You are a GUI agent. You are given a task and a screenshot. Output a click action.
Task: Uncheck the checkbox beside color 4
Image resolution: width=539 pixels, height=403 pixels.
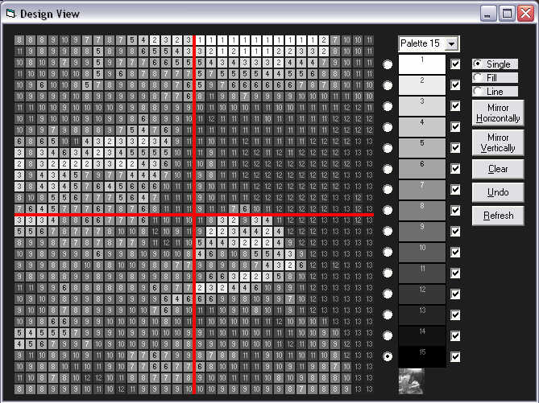(x=455, y=127)
